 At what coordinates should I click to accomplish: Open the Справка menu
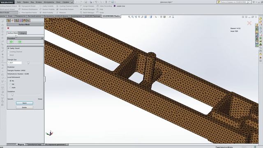(66, 2)
